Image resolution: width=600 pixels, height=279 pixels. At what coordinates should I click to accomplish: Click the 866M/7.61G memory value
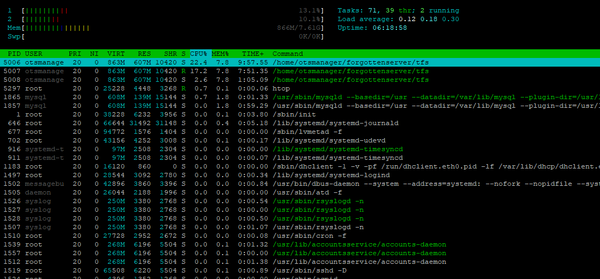click(299, 28)
